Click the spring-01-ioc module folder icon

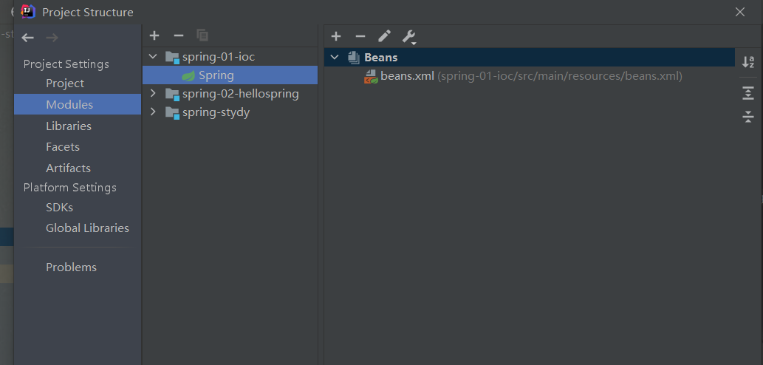tap(172, 58)
